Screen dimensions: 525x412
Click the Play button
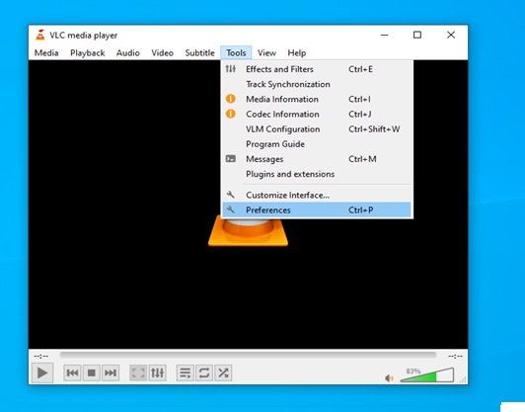pyautogui.click(x=42, y=372)
